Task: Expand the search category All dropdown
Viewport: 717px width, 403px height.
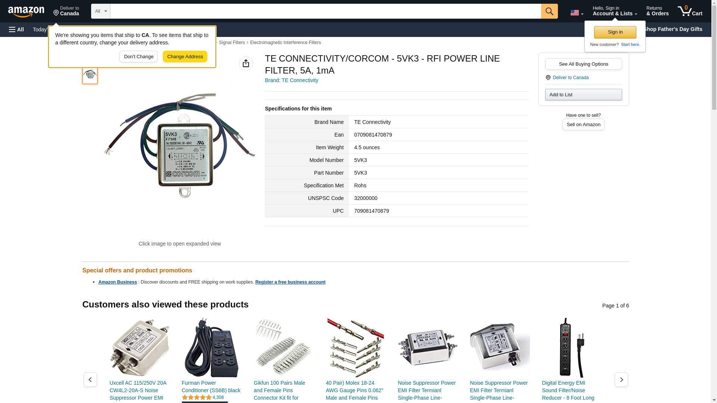Action: click(x=100, y=11)
